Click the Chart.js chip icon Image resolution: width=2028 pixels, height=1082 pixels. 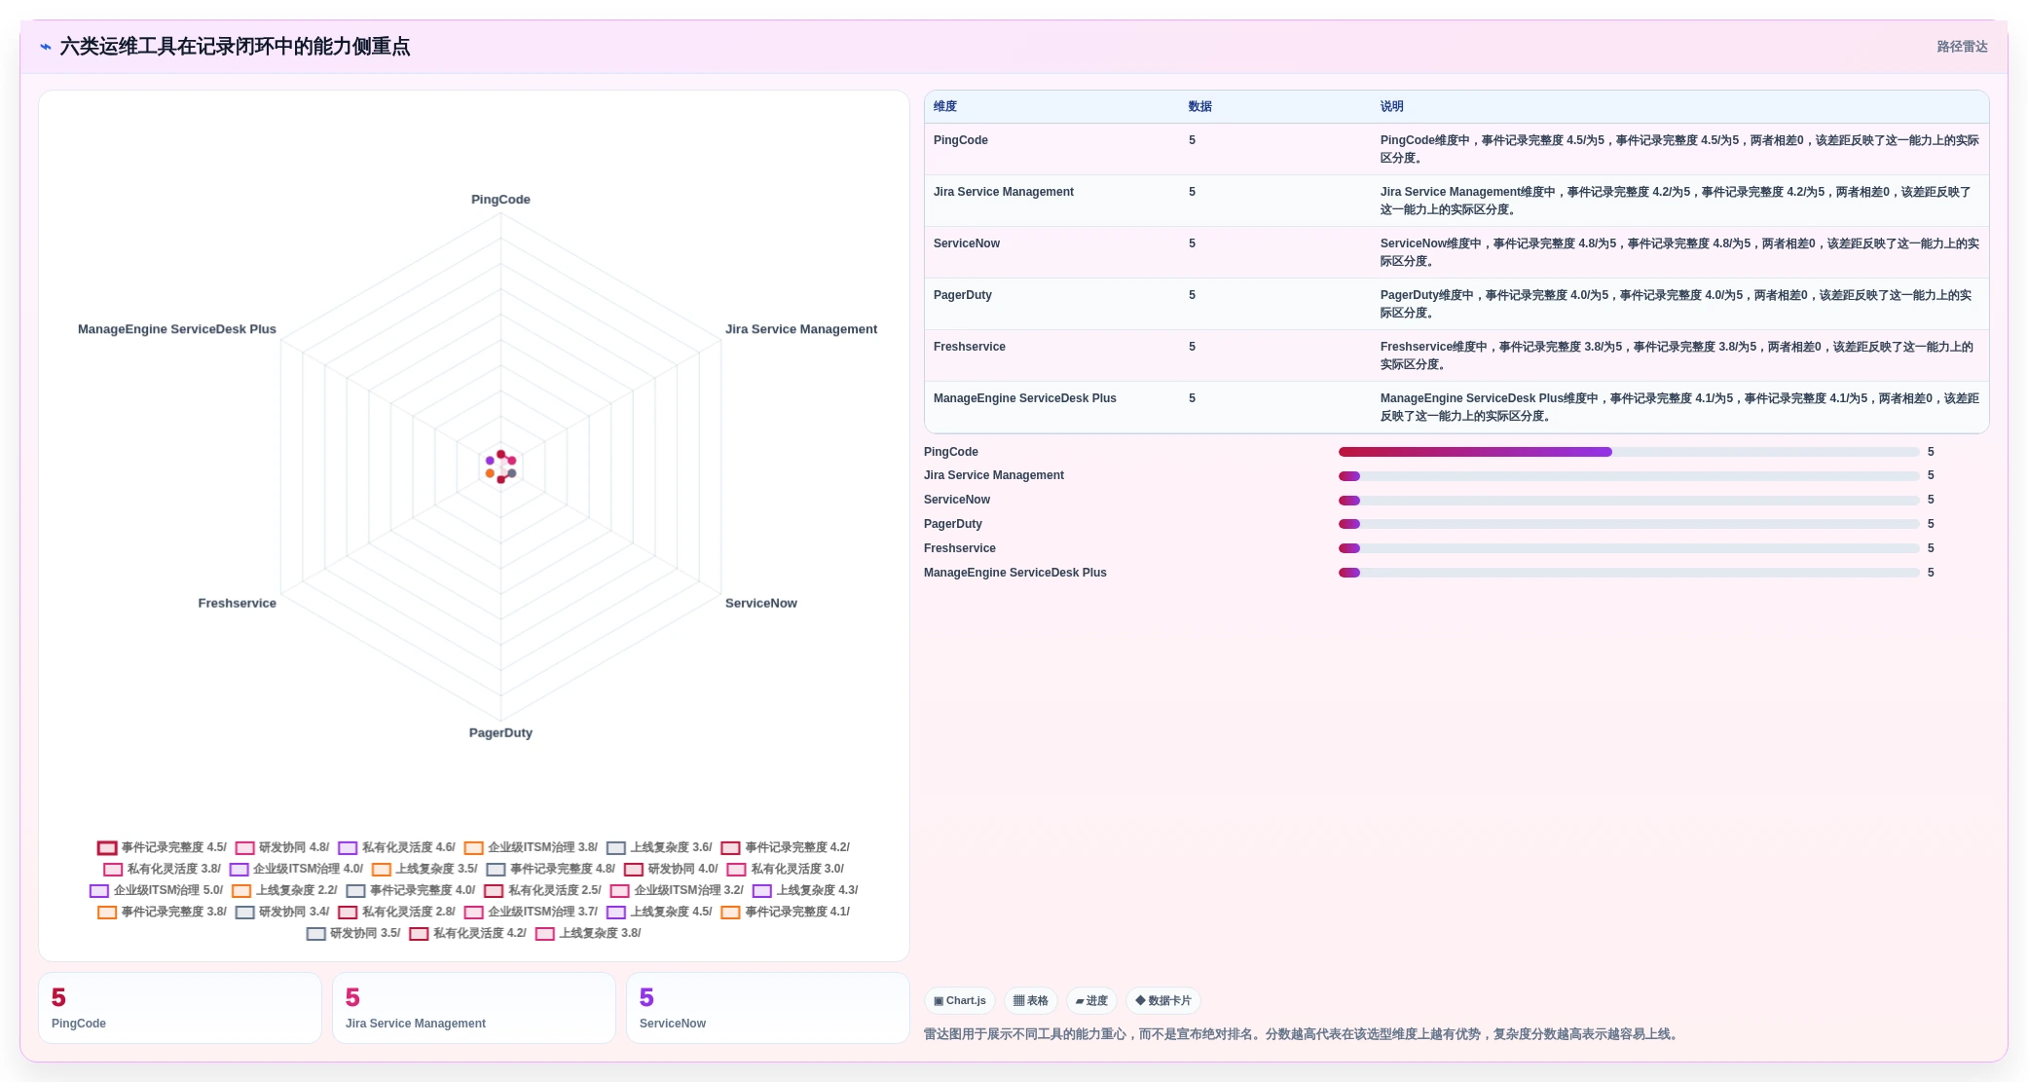coord(939,1001)
